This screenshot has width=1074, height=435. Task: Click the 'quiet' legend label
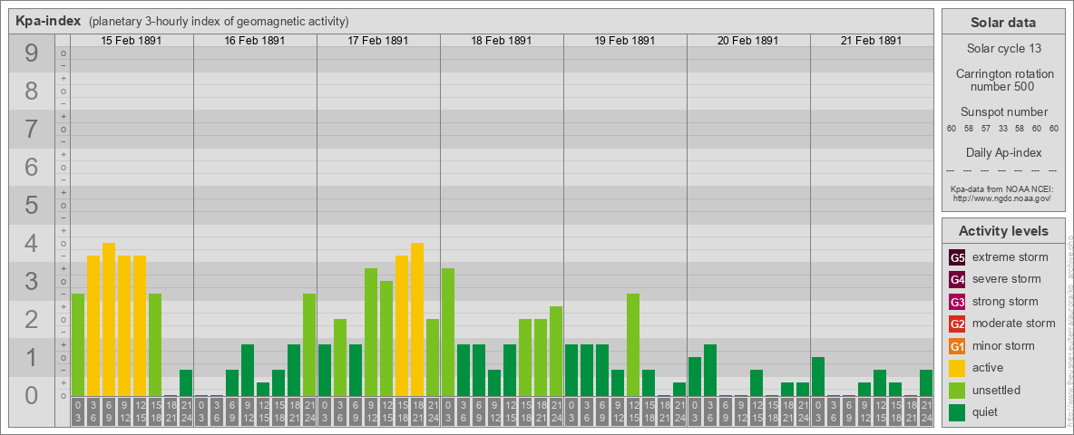(987, 412)
